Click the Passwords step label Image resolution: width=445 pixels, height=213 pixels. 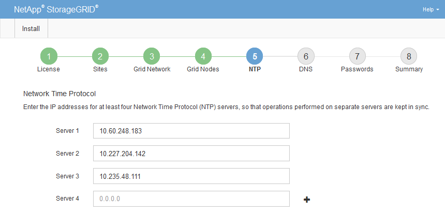(x=357, y=69)
